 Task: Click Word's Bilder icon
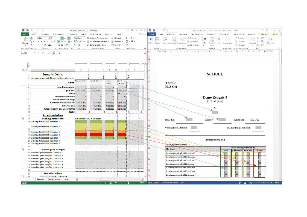(x=165, y=40)
